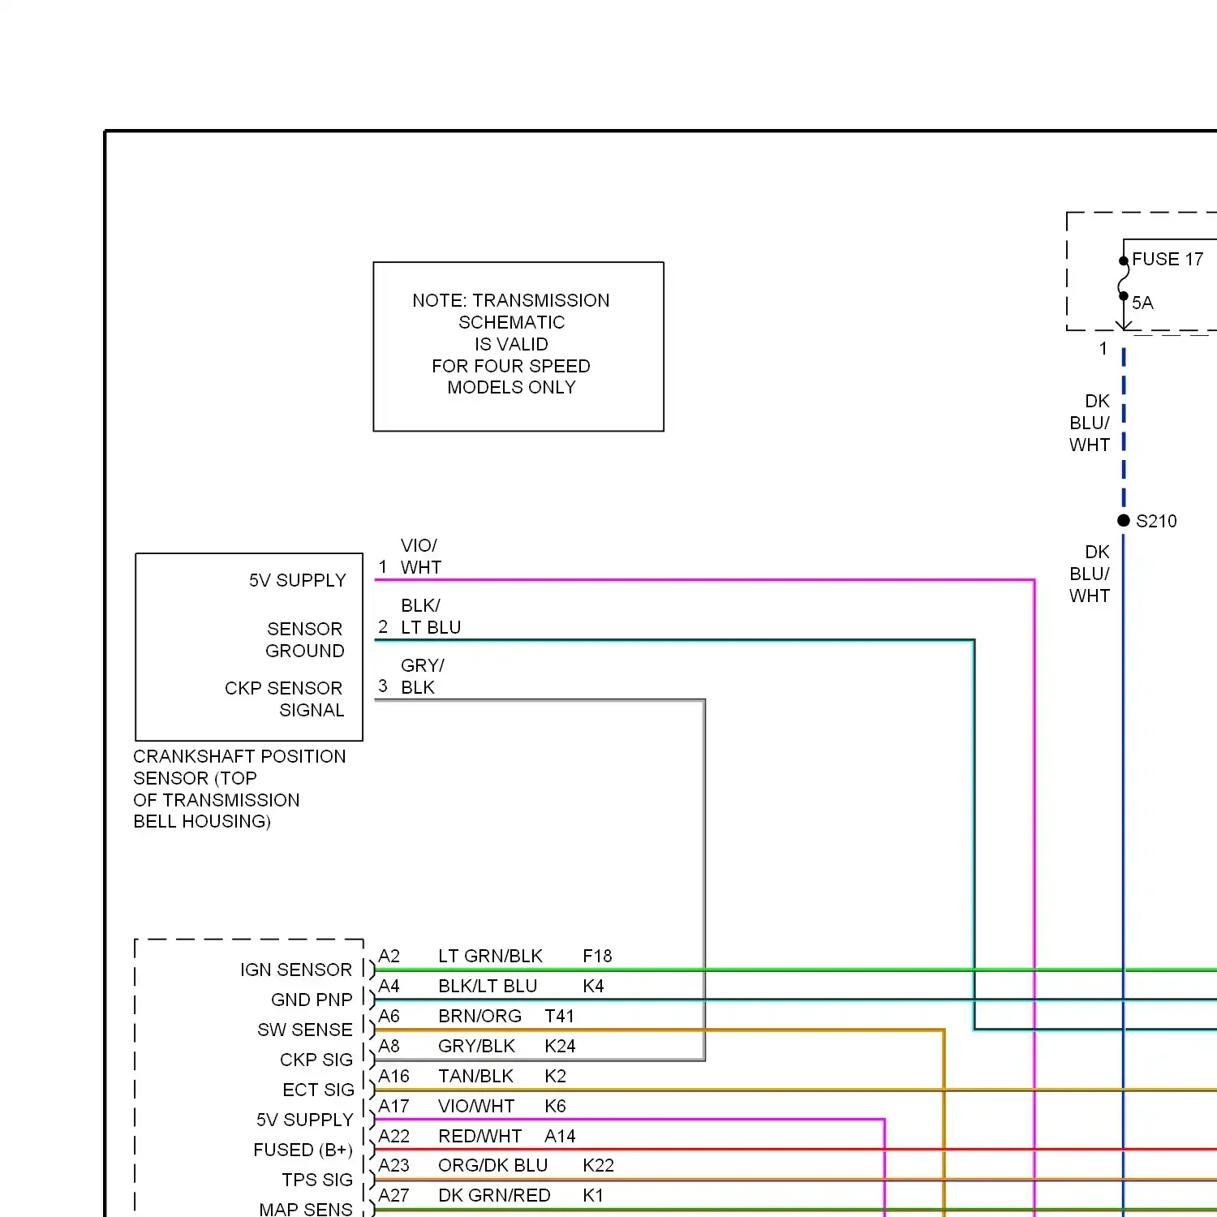Click connector pin A27 label

pyautogui.click(x=393, y=1195)
